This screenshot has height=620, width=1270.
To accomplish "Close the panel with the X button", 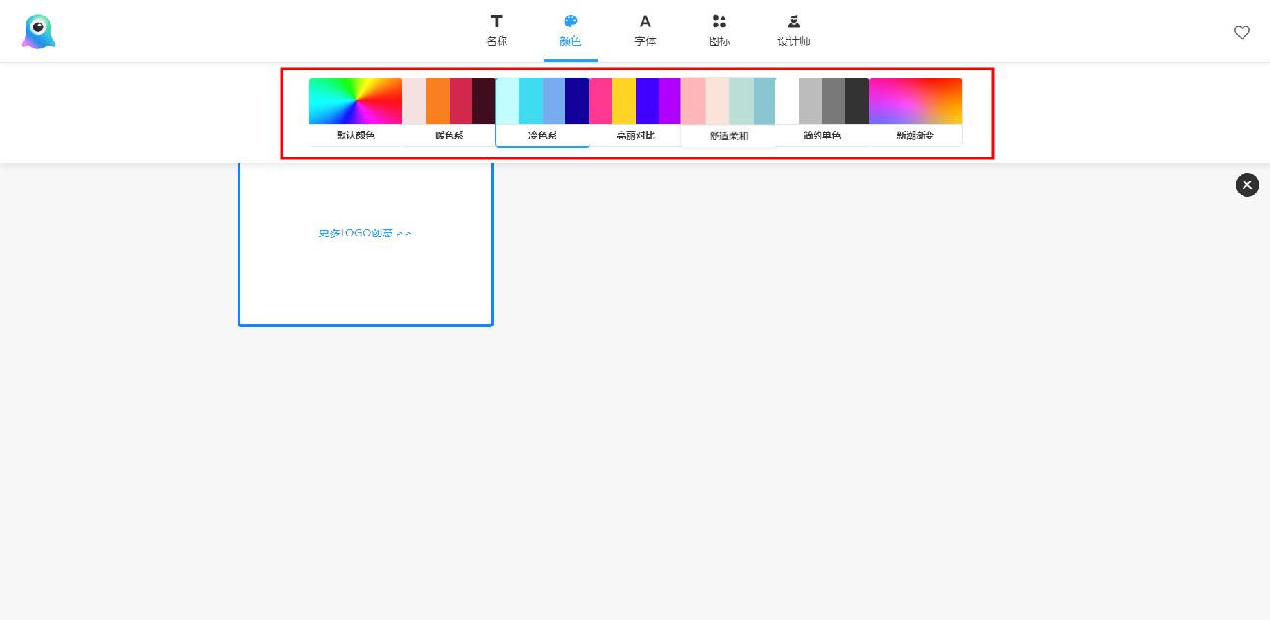I will [x=1246, y=184].
